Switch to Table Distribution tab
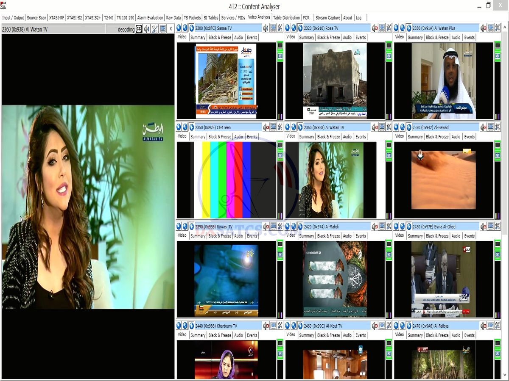This screenshot has height=381, width=509. 286,18
